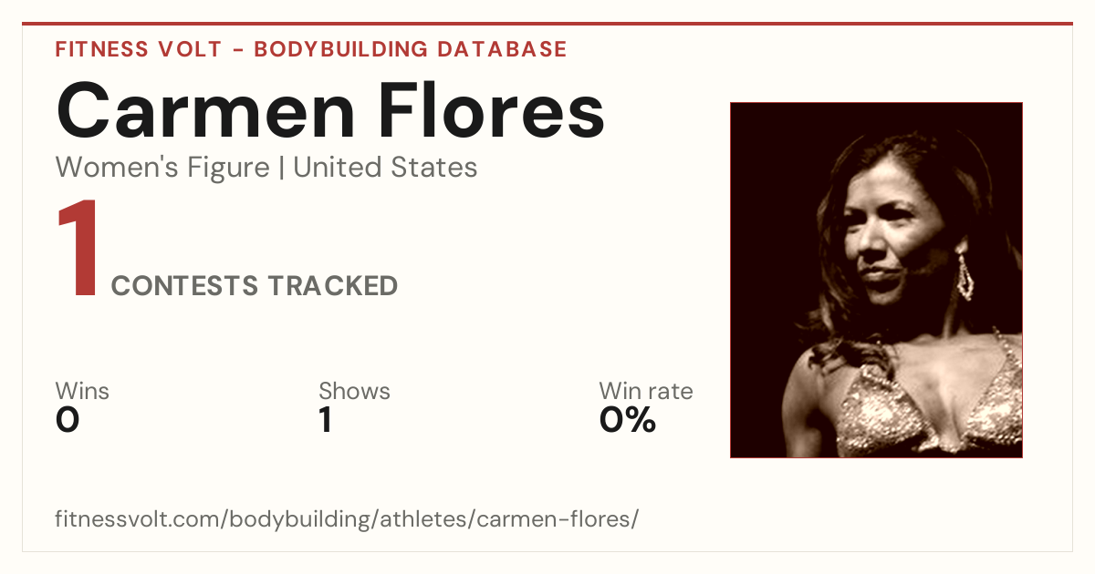Select the Wins value 0
This screenshot has width=1095, height=574.
68,420
